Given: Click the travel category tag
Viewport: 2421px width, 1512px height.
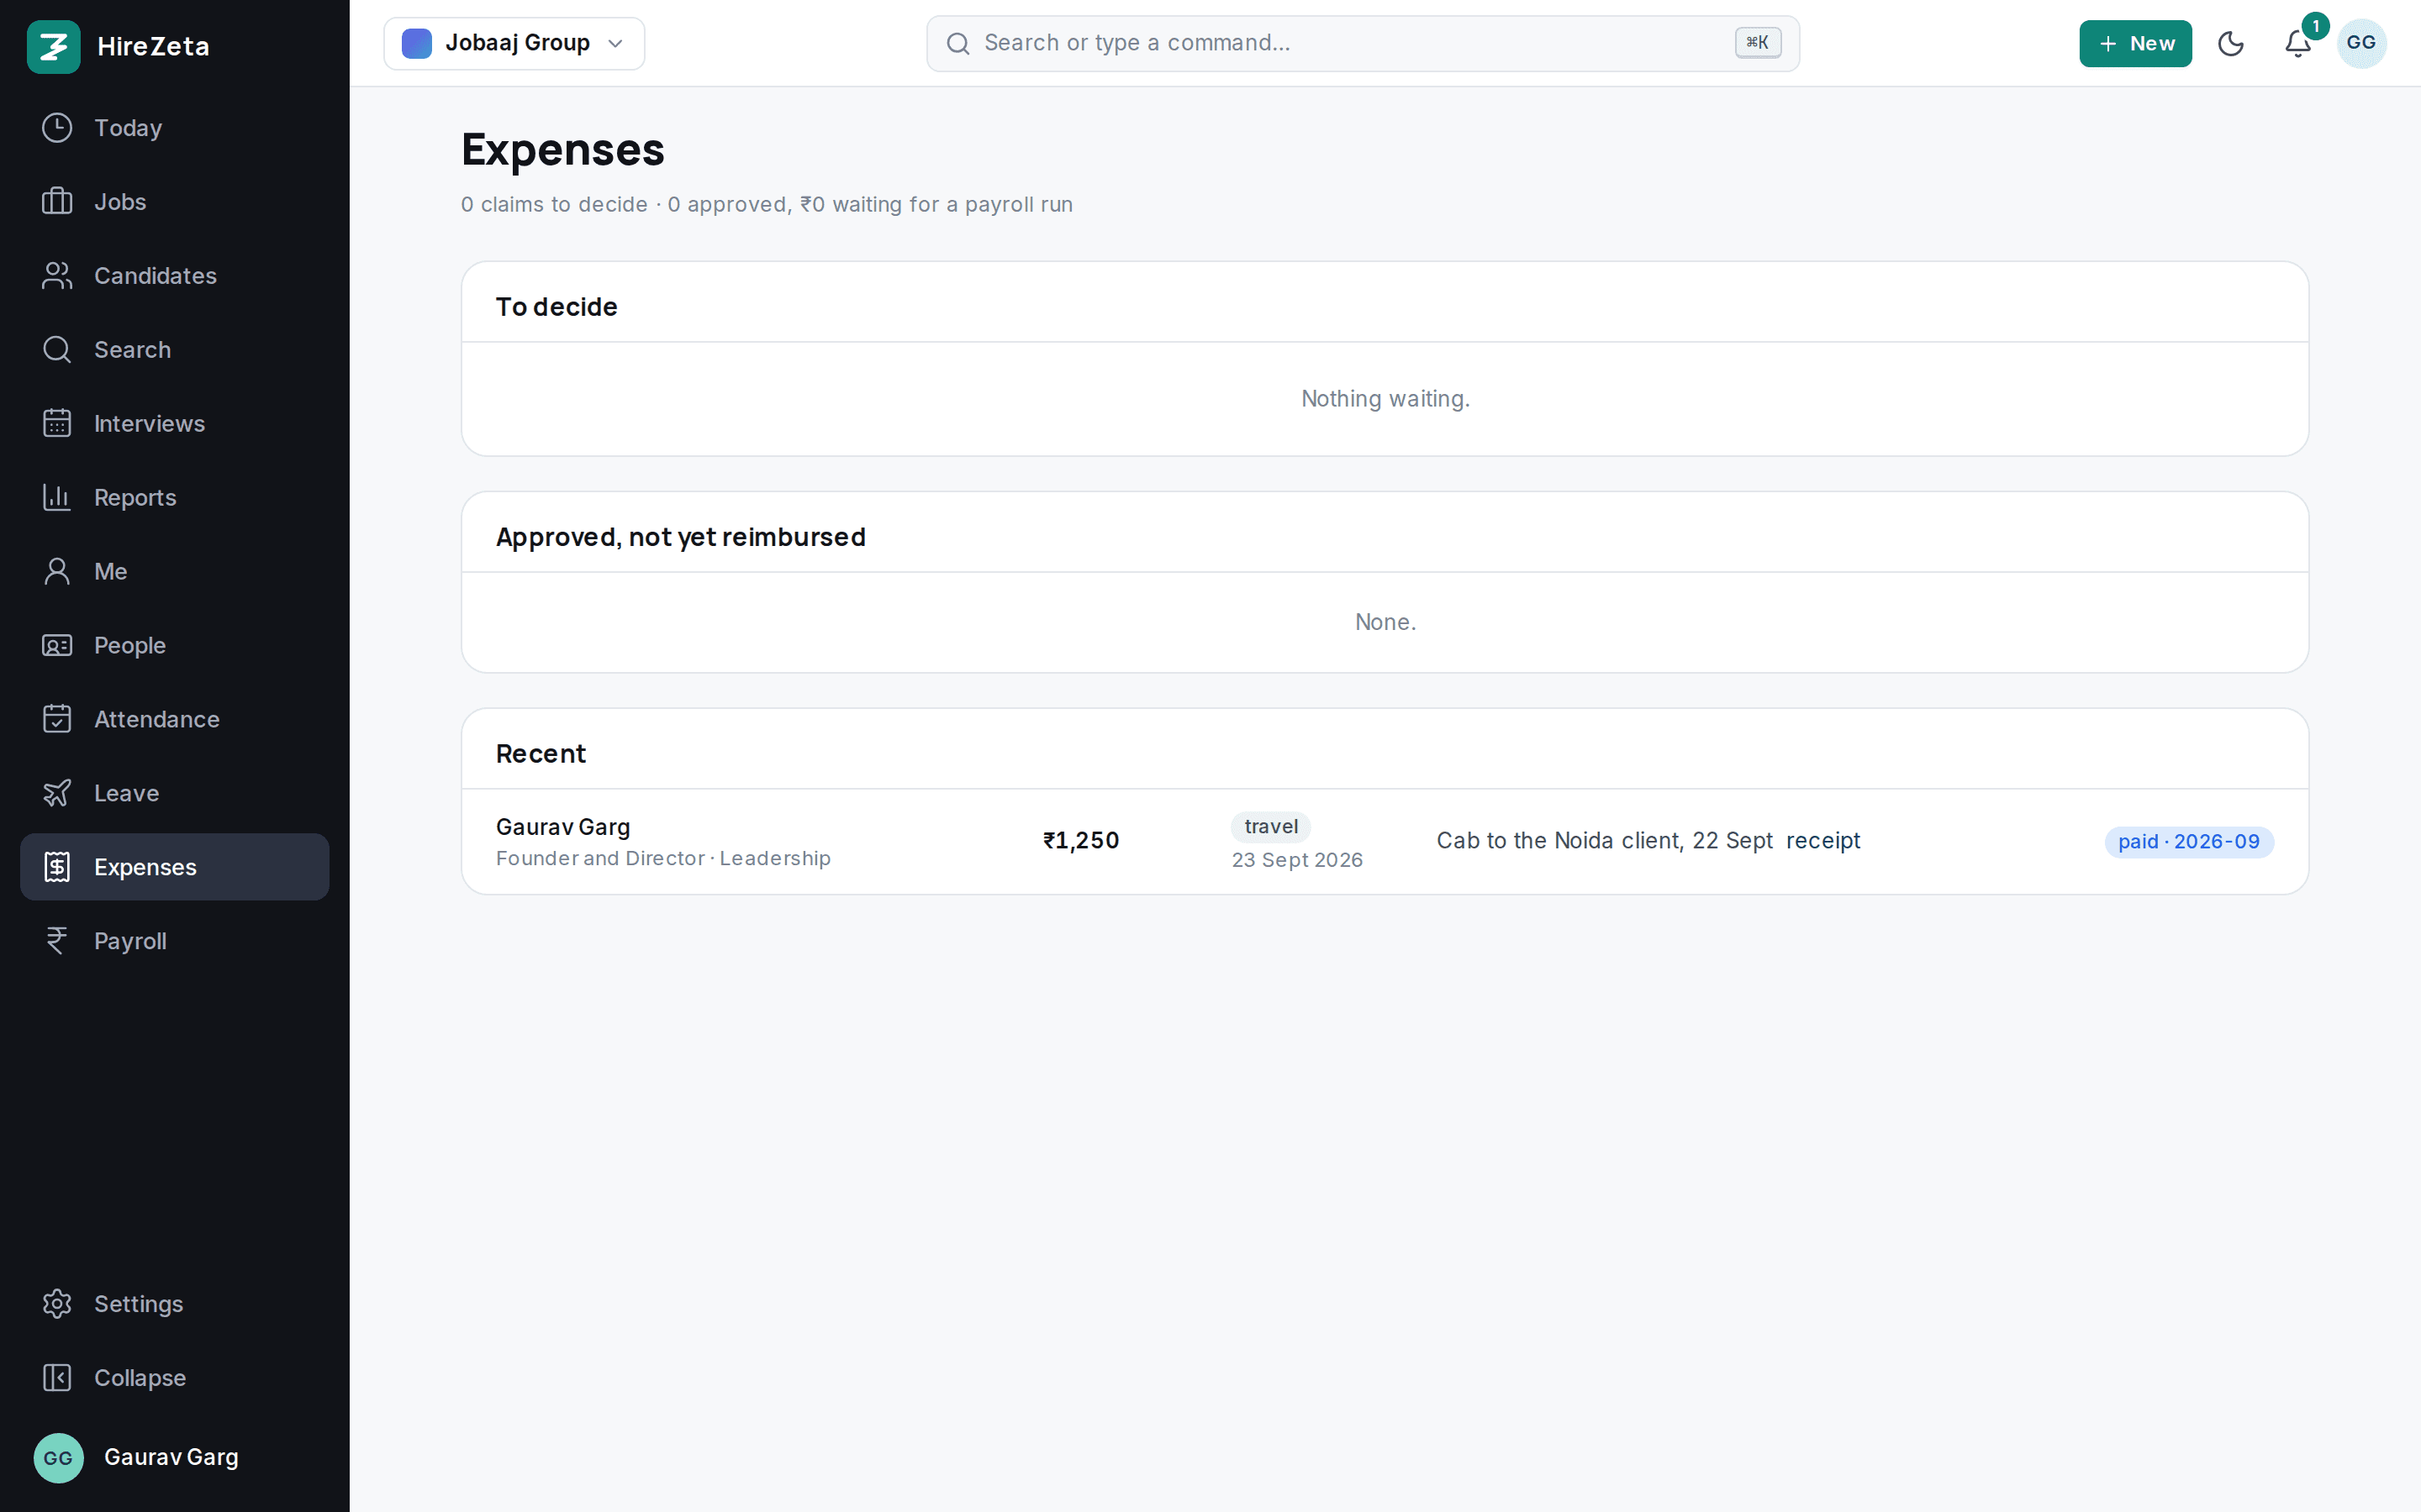Looking at the screenshot, I should coord(1270,827).
